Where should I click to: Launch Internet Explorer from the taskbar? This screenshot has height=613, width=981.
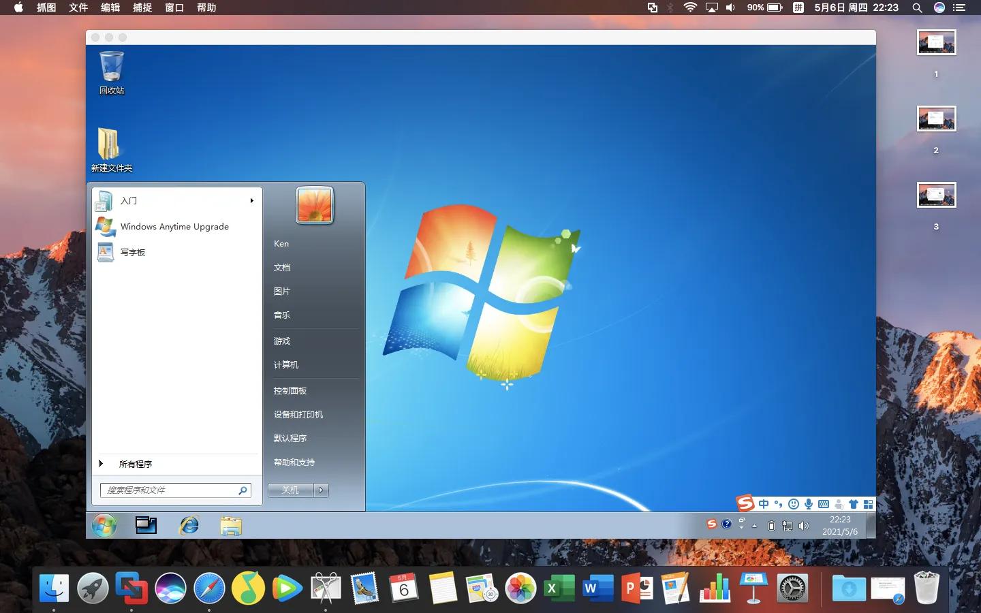pyautogui.click(x=189, y=525)
